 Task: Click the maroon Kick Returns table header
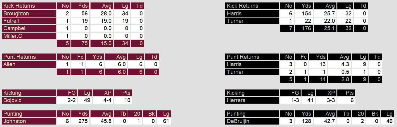[x=29, y=6]
